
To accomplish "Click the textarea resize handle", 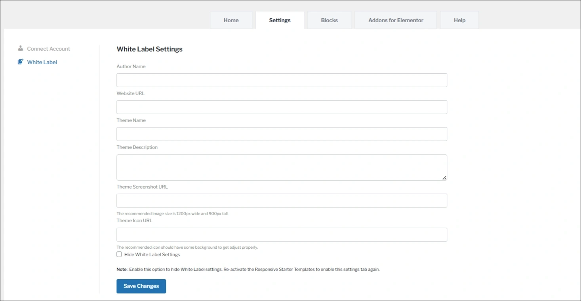I will pos(444,179).
